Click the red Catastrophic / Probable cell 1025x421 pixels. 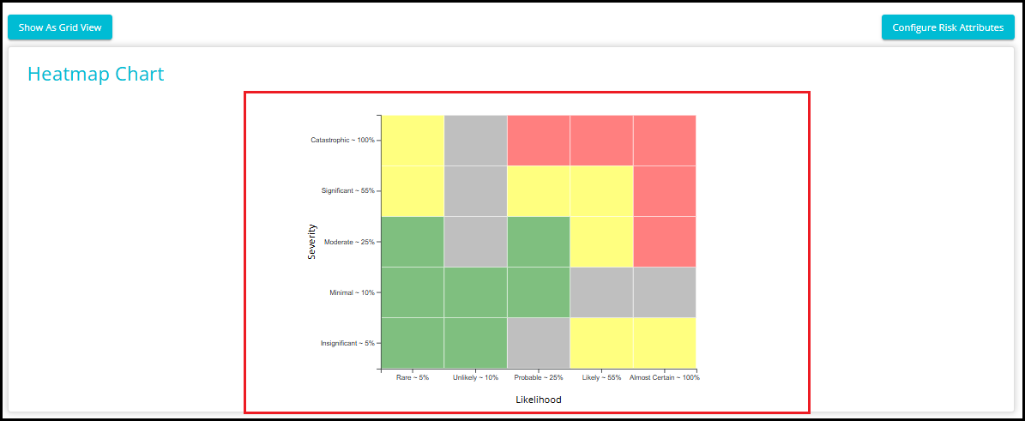pos(539,140)
